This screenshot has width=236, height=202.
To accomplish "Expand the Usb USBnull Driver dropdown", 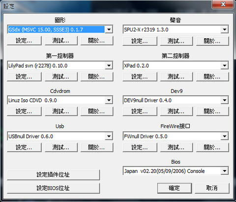I will click(x=109, y=136).
